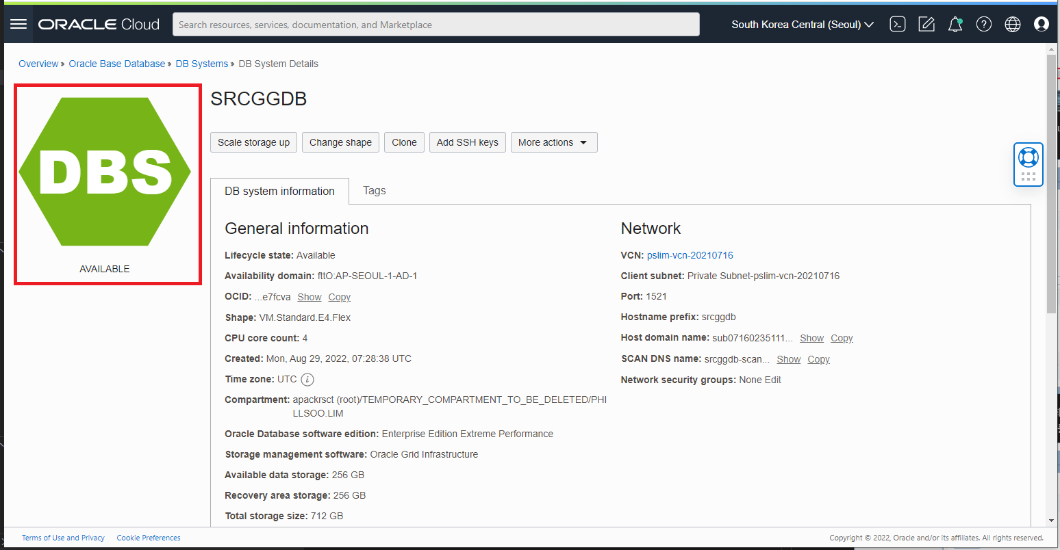Image resolution: width=1060 pixels, height=550 pixels.
Task: Copy the OCID value
Action: click(340, 297)
